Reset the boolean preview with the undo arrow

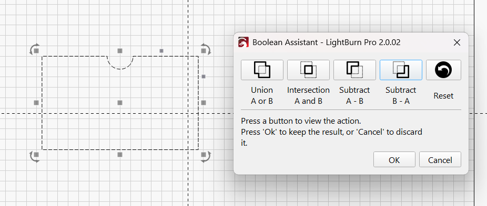click(x=443, y=70)
